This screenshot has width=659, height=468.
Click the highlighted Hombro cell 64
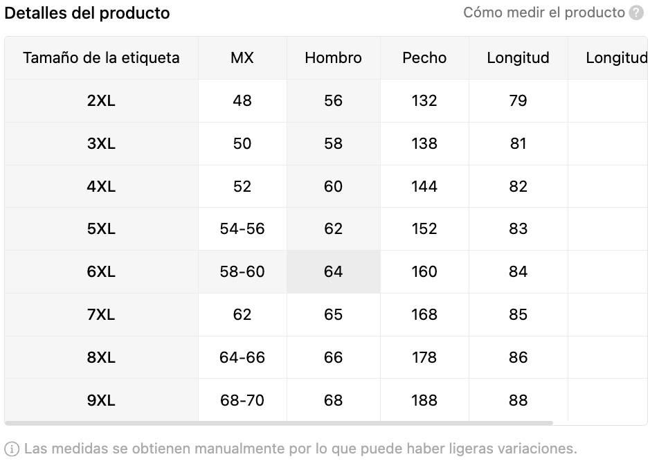(x=333, y=271)
